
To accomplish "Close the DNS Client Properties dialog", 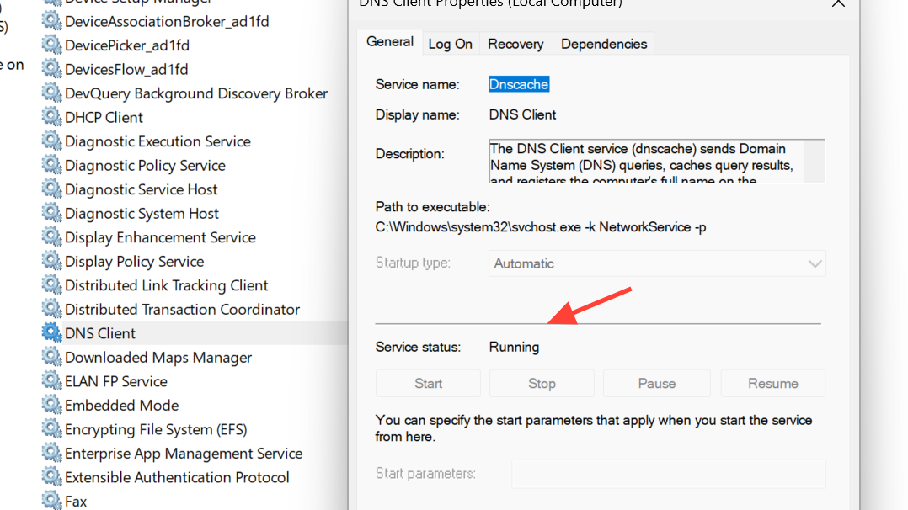I will (x=838, y=3).
